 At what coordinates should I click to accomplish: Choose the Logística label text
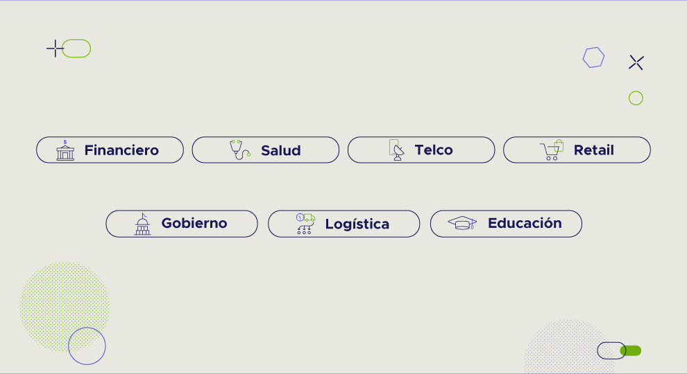click(x=357, y=224)
